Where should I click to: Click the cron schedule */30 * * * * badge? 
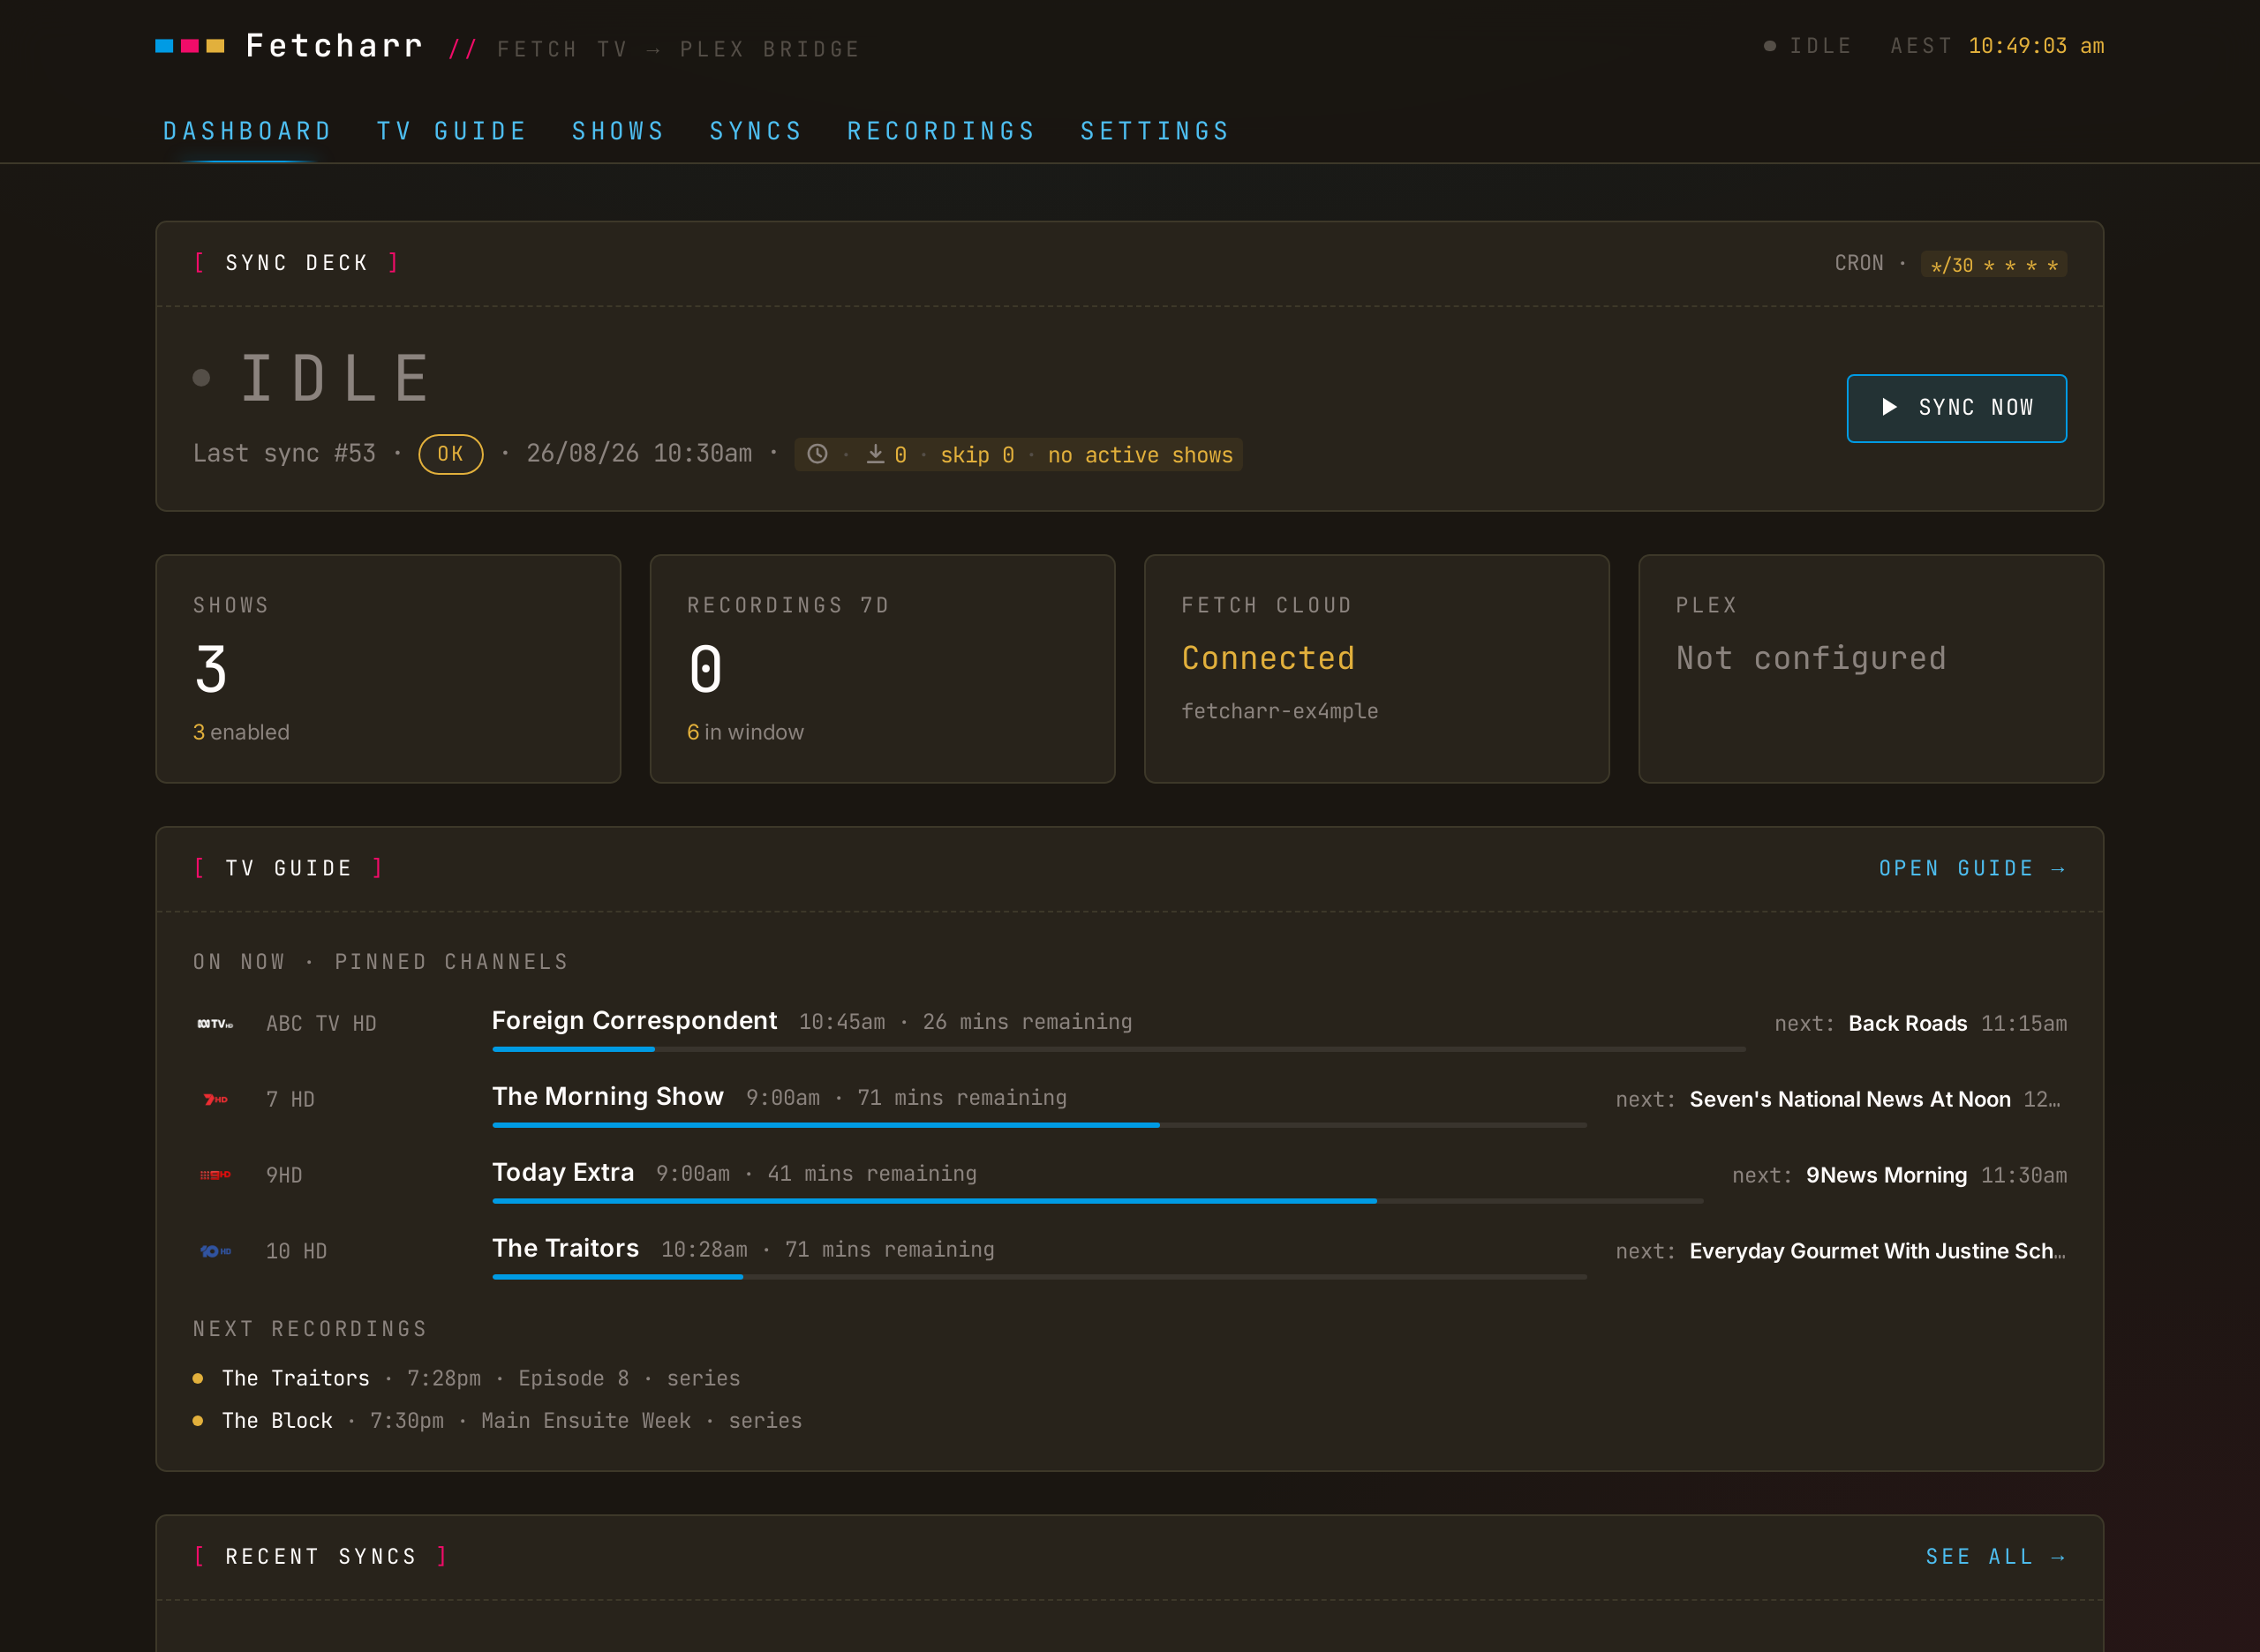(x=1993, y=265)
